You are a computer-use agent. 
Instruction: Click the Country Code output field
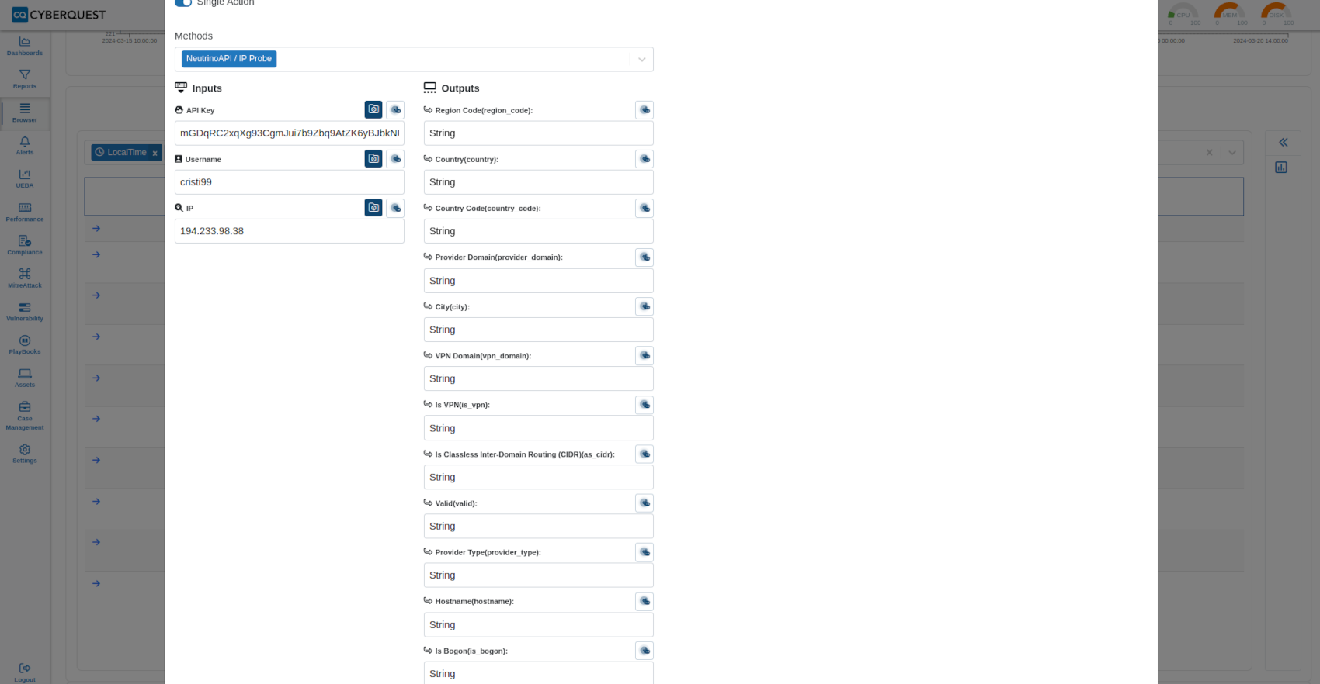click(539, 231)
